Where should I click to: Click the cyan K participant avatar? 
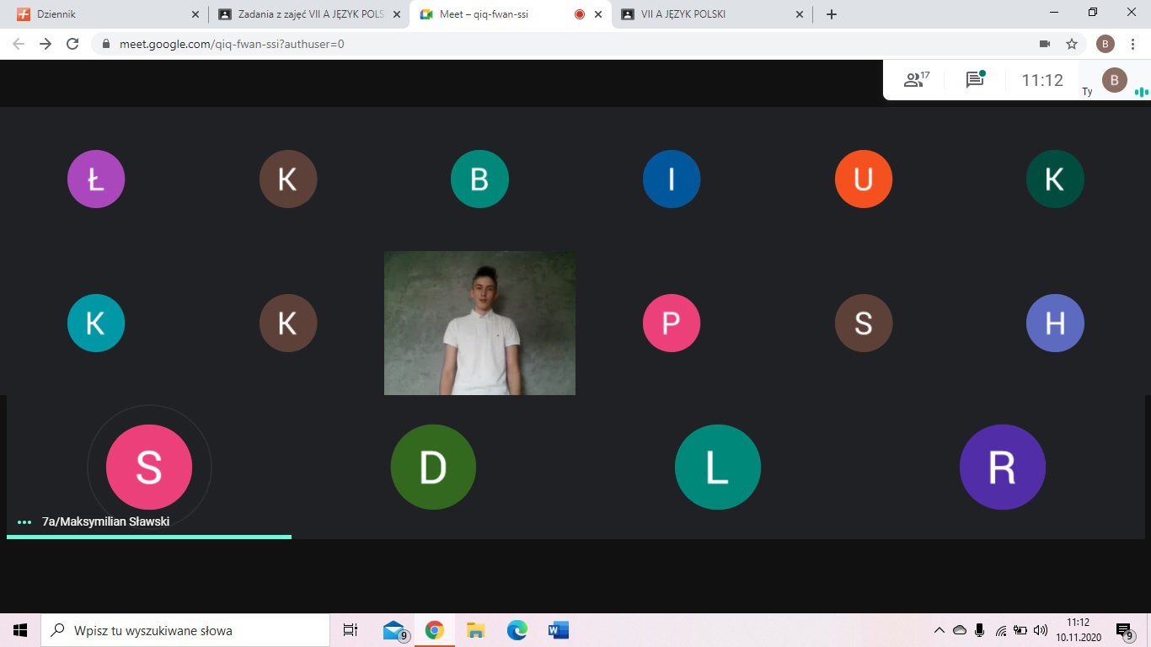coord(96,323)
